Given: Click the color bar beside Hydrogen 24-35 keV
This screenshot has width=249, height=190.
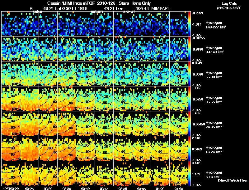Looking at the screenshot, I should point(189,124).
